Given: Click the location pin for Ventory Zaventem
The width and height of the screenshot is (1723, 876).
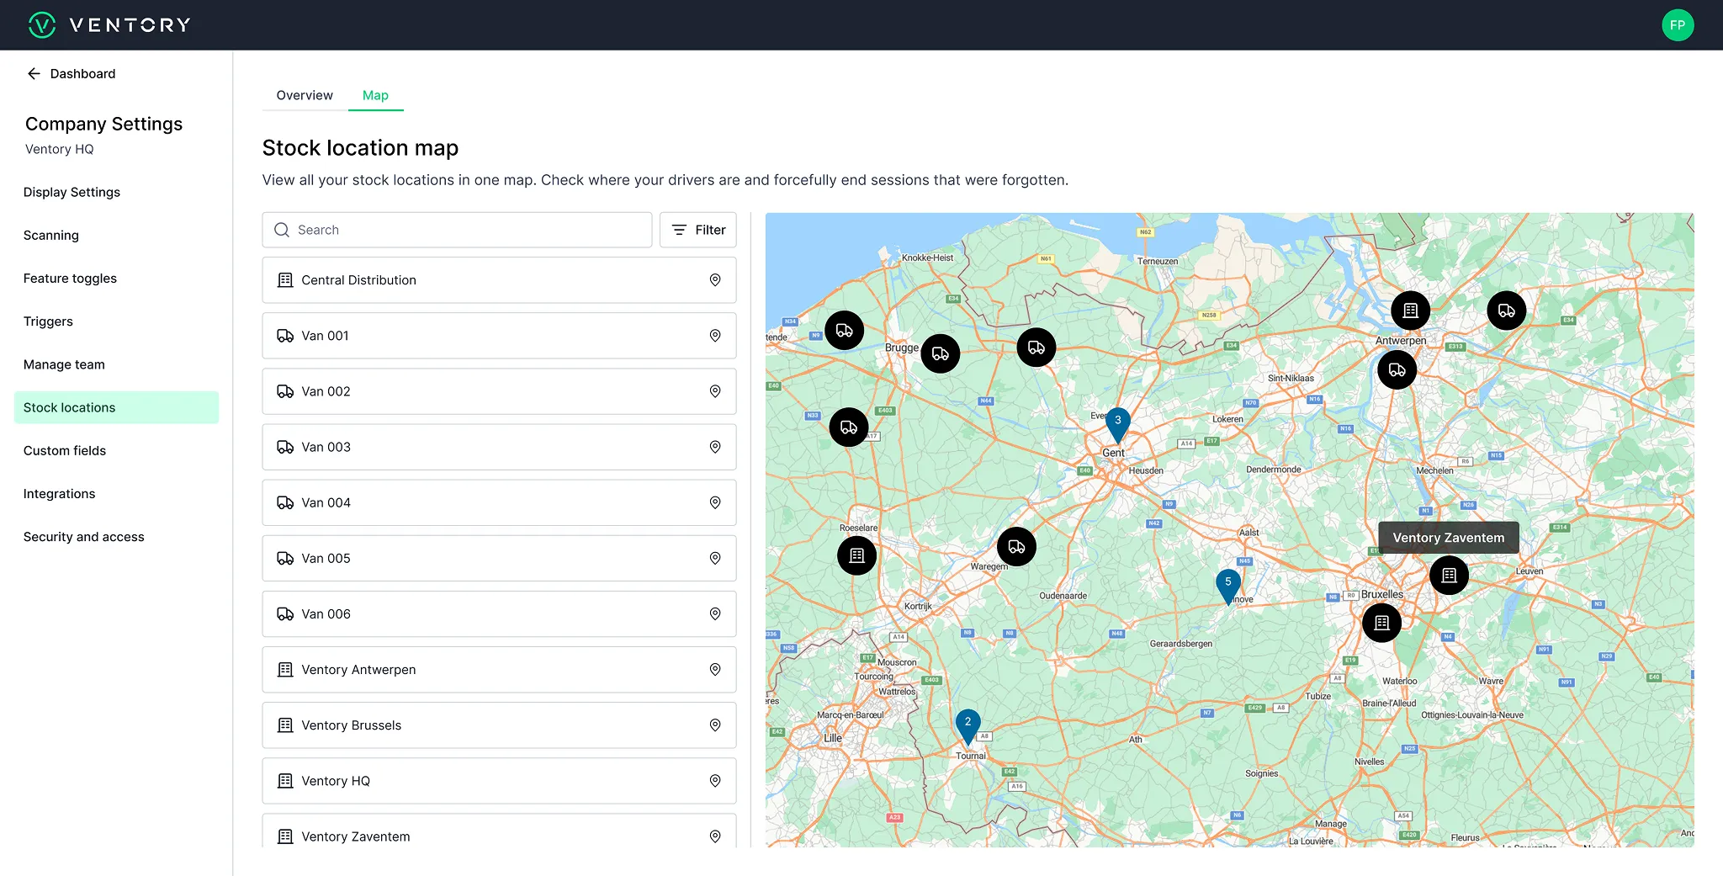Looking at the screenshot, I should tap(714, 836).
